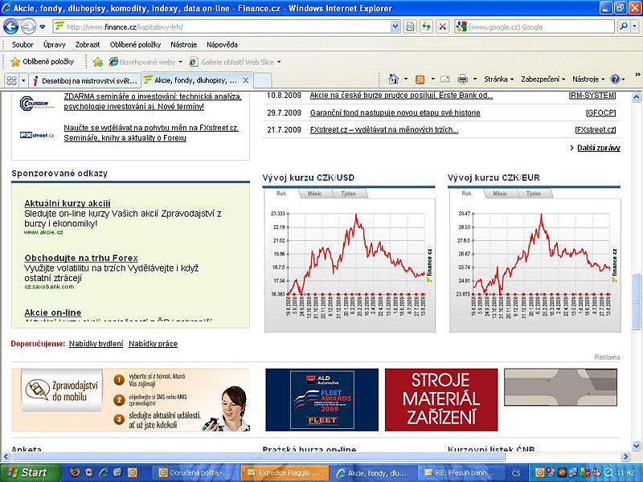This screenshot has height=482, width=643.
Task: Open the FXstreet.cz Forex seminars link
Action: (151, 133)
